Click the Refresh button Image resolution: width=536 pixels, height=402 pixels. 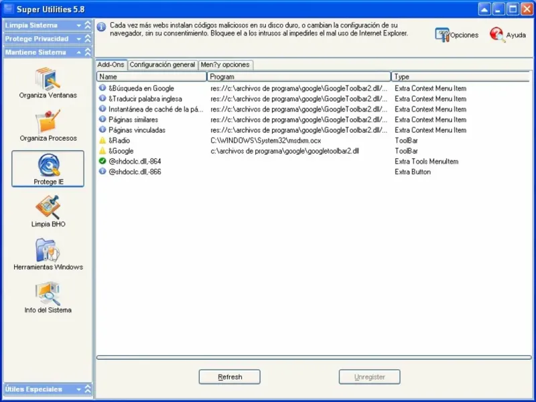pyautogui.click(x=229, y=377)
